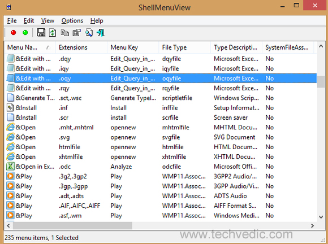Viewport: 328px width, 244px height.
Task: Save selected items with floppy icon
Action: coord(41,33)
